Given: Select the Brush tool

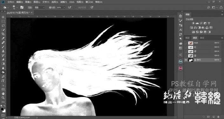Looking at the screenshot, I should pos(3,47).
